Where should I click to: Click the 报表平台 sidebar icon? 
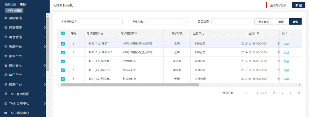pos(6,56)
